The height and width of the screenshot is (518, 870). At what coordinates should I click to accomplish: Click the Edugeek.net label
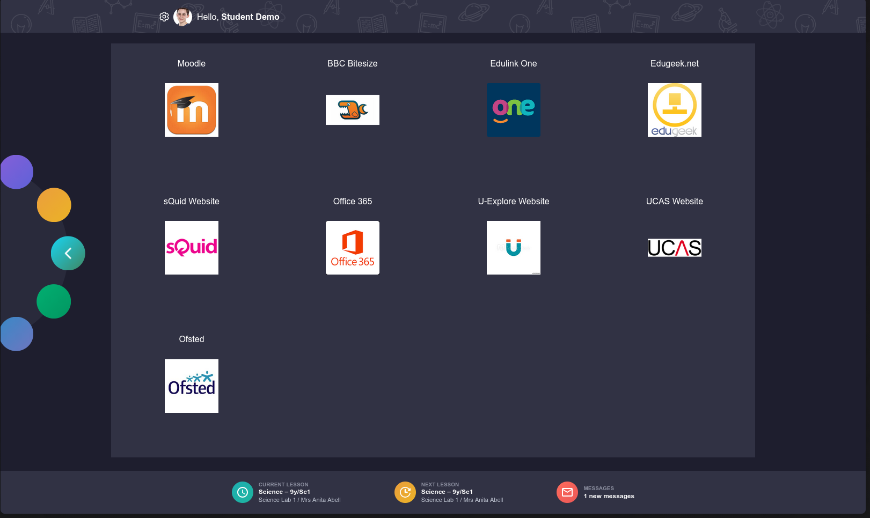coord(675,63)
